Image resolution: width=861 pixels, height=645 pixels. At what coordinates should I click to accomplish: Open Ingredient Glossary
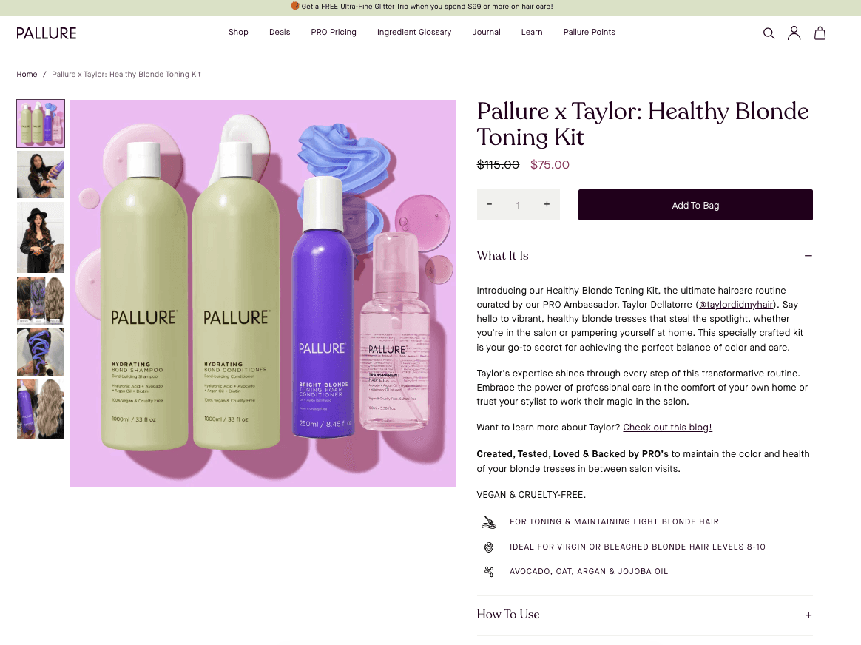click(414, 33)
